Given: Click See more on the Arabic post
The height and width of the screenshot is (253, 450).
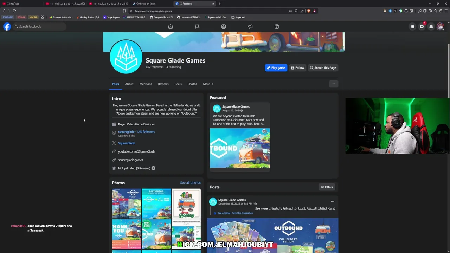Looking at the screenshot, I should pyautogui.click(x=261, y=209).
